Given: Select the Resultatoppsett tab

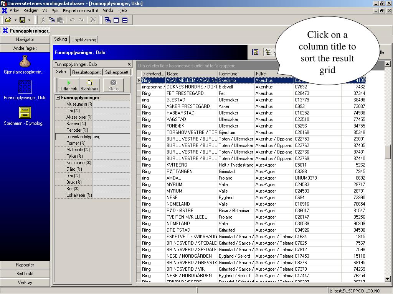Looking at the screenshot, I should tap(86, 72).
